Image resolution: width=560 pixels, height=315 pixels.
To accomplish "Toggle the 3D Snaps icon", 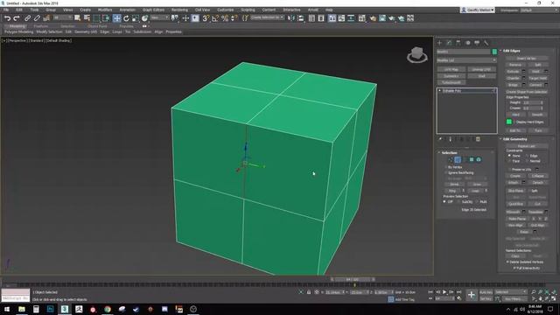I will coord(206,18).
